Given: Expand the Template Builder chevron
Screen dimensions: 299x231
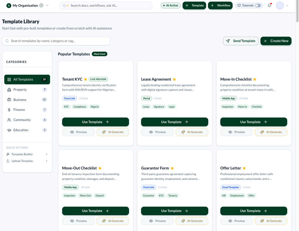Looking at the screenshot, I should click(47, 154).
